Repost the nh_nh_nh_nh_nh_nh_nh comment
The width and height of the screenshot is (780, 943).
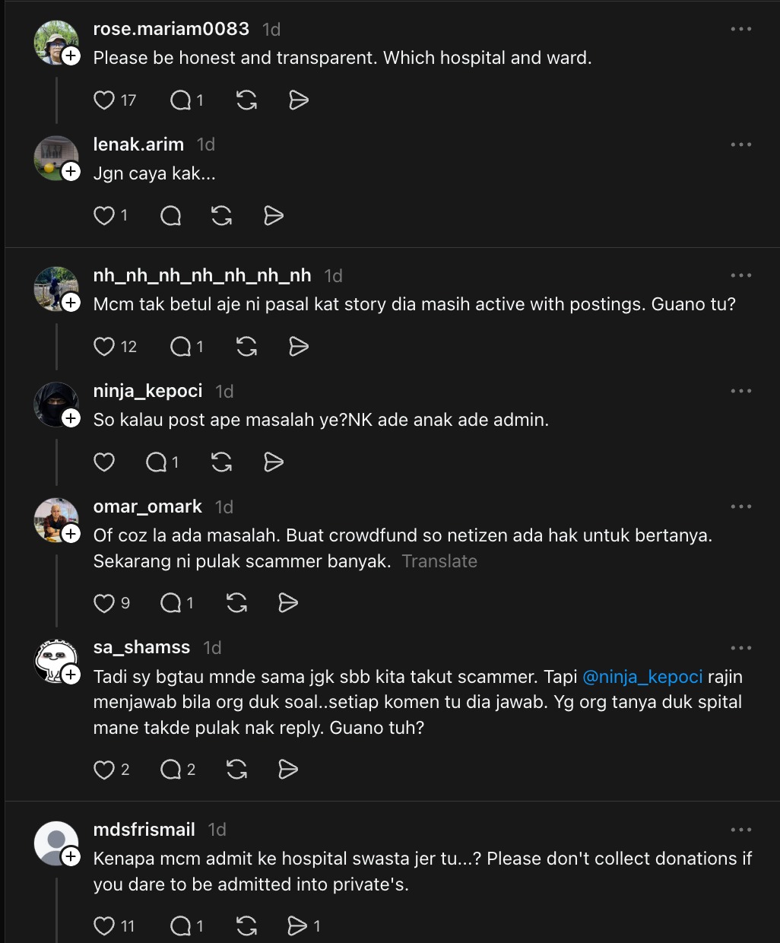[x=246, y=347]
